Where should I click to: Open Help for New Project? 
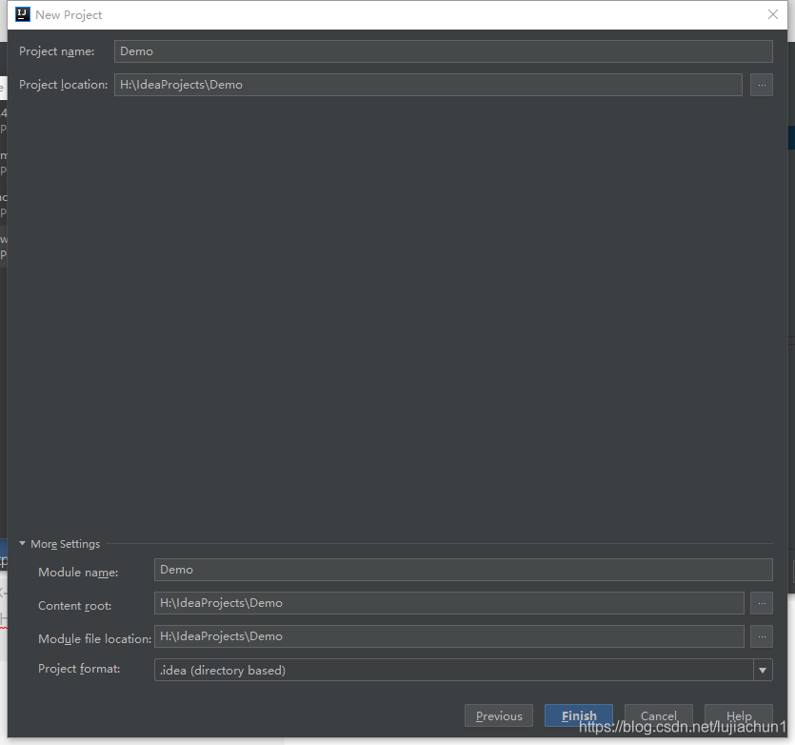tap(739, 715)
